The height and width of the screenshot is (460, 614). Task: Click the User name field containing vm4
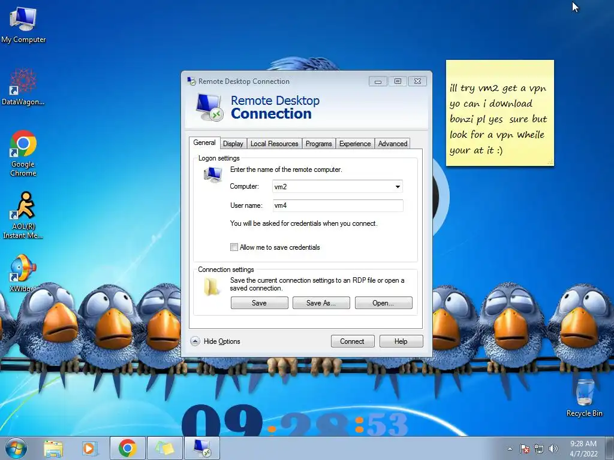(x=338, y=206)
